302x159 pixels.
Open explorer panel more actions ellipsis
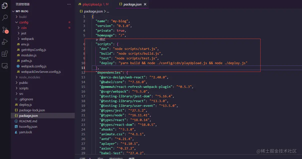69,4
